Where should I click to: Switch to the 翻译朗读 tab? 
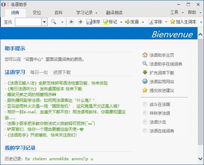114,13
